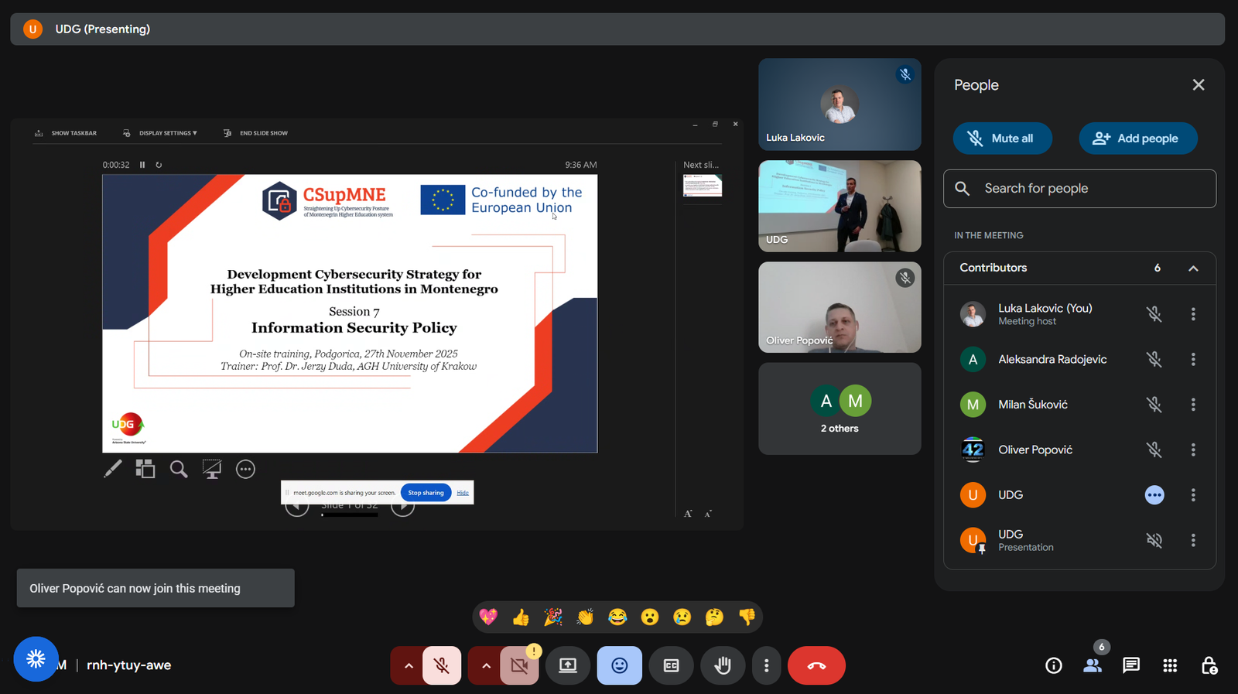Toggle the camera on/off button
Screen dimensions: 1238x694
(x=519, y=665)
